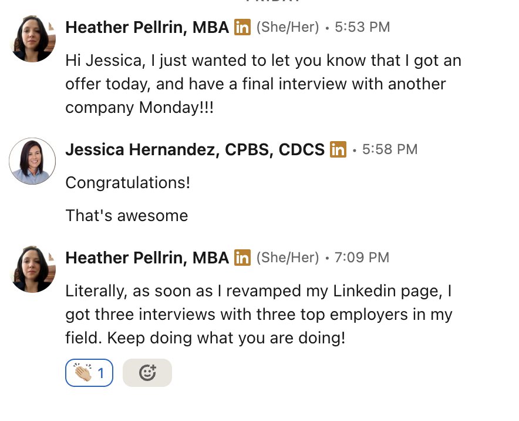Screen dimensions: 519x421
Task: Click the clapping hands reaction with count 1
Action: (89, 373)
